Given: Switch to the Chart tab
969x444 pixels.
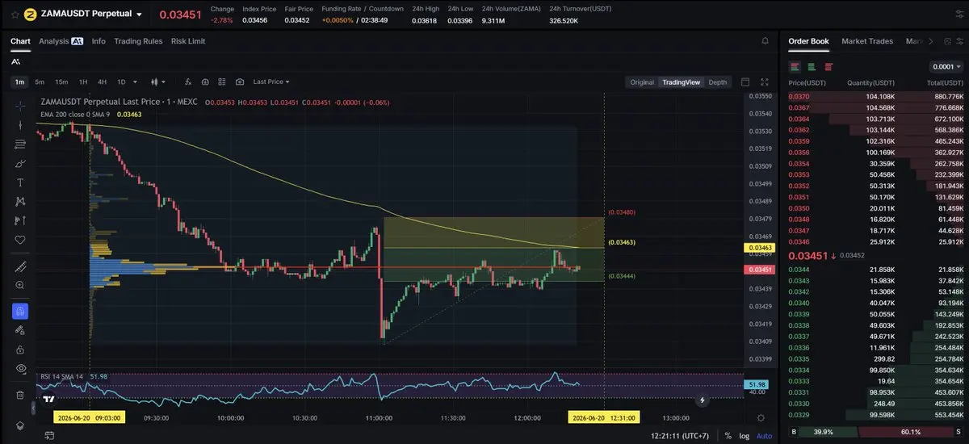Looking at the screenshot, I should 20,41.
